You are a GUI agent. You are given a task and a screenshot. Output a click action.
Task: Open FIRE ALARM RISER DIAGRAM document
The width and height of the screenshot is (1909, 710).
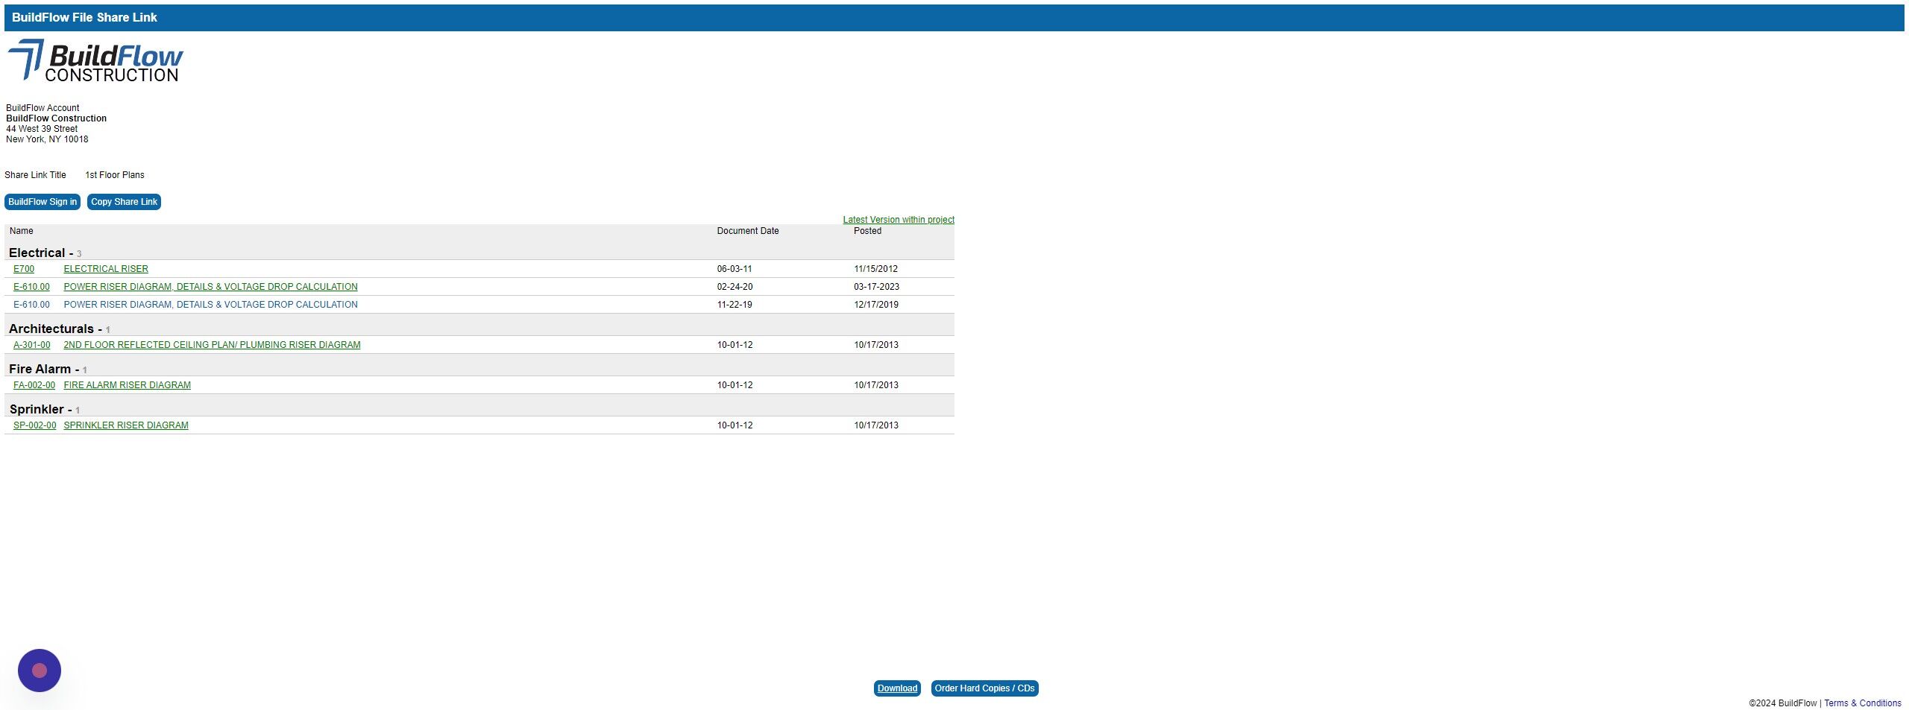127,385
